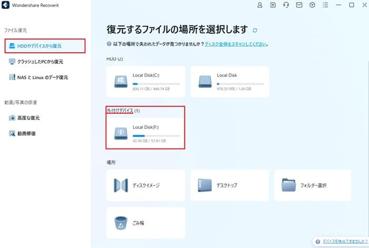Choose the ディスクイメージ location label
369x248 pixels.
[146, 185]
